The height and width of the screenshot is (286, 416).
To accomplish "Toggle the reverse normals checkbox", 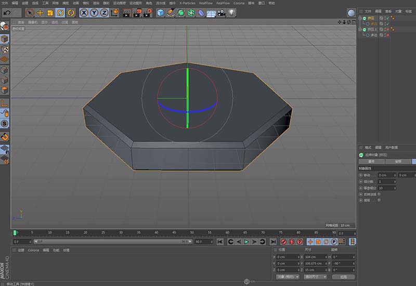I will [x=379, y=194].
